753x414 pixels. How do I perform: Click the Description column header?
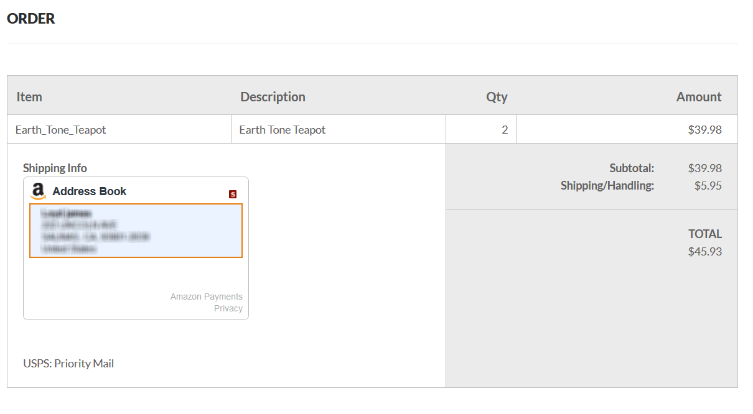click(x=273, y=97)
